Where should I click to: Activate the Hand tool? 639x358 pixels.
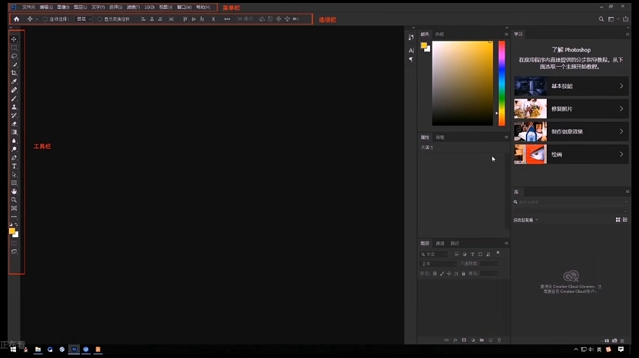click(x=14, y=191)
